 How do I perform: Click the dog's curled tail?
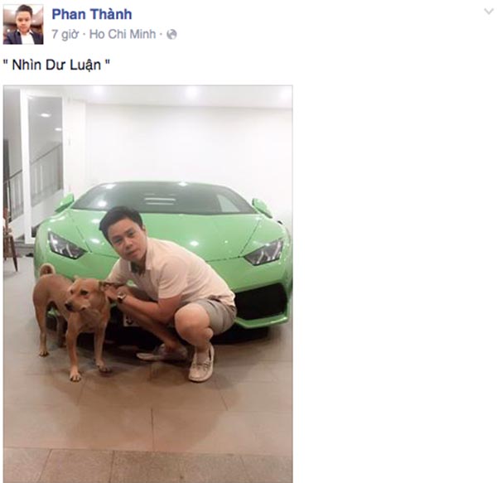47,270
